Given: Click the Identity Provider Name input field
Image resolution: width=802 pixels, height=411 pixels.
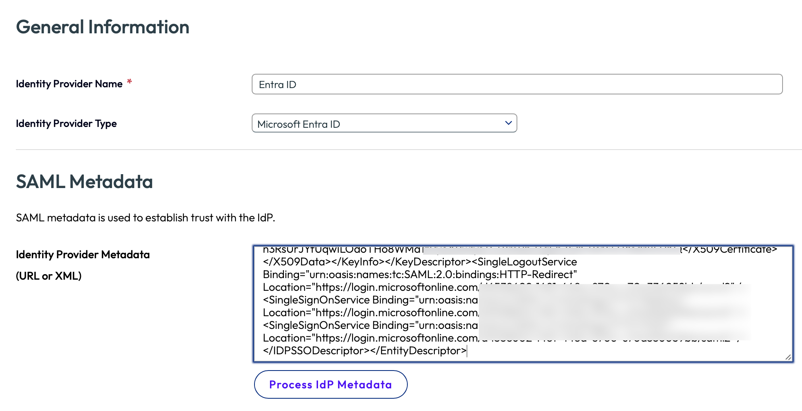Looking at the screenshot, I should [517, 85].
